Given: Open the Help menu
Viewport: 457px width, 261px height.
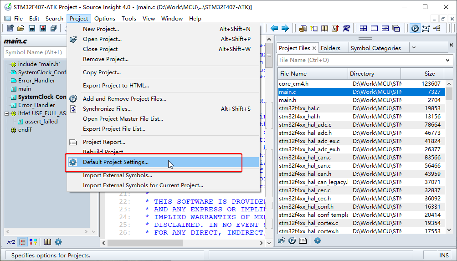Looking at the screenshot, I should tap(195, 18).
